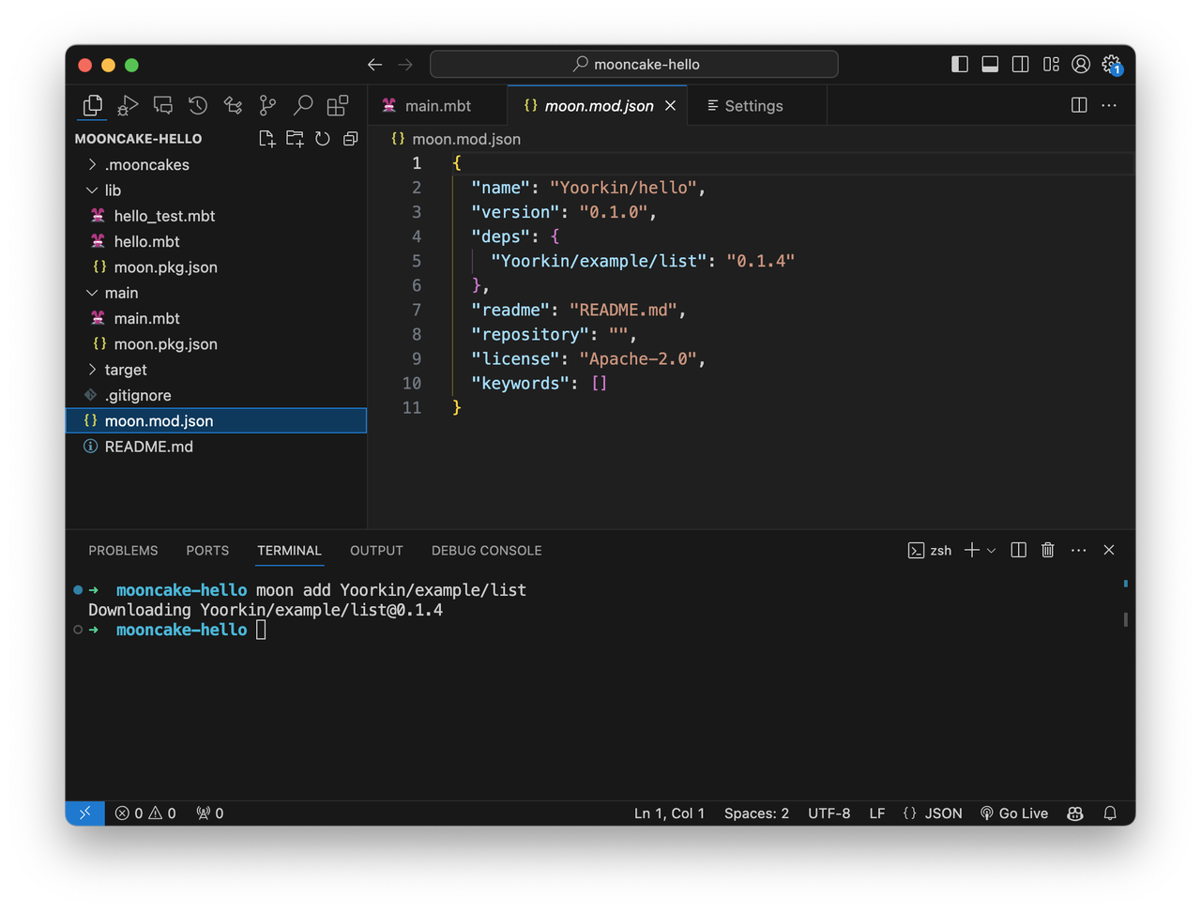This screenshot has width=1201, height=912.
Task: Change indentation via Spaces: 2
Action: click(x=756, y=813)
